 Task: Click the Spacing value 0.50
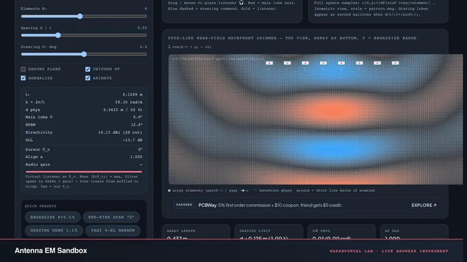point(142,28)
